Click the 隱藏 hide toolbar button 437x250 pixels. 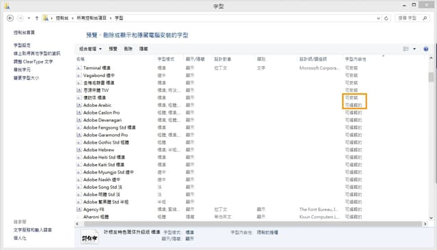pyautogui.click(x=143, y=49)
